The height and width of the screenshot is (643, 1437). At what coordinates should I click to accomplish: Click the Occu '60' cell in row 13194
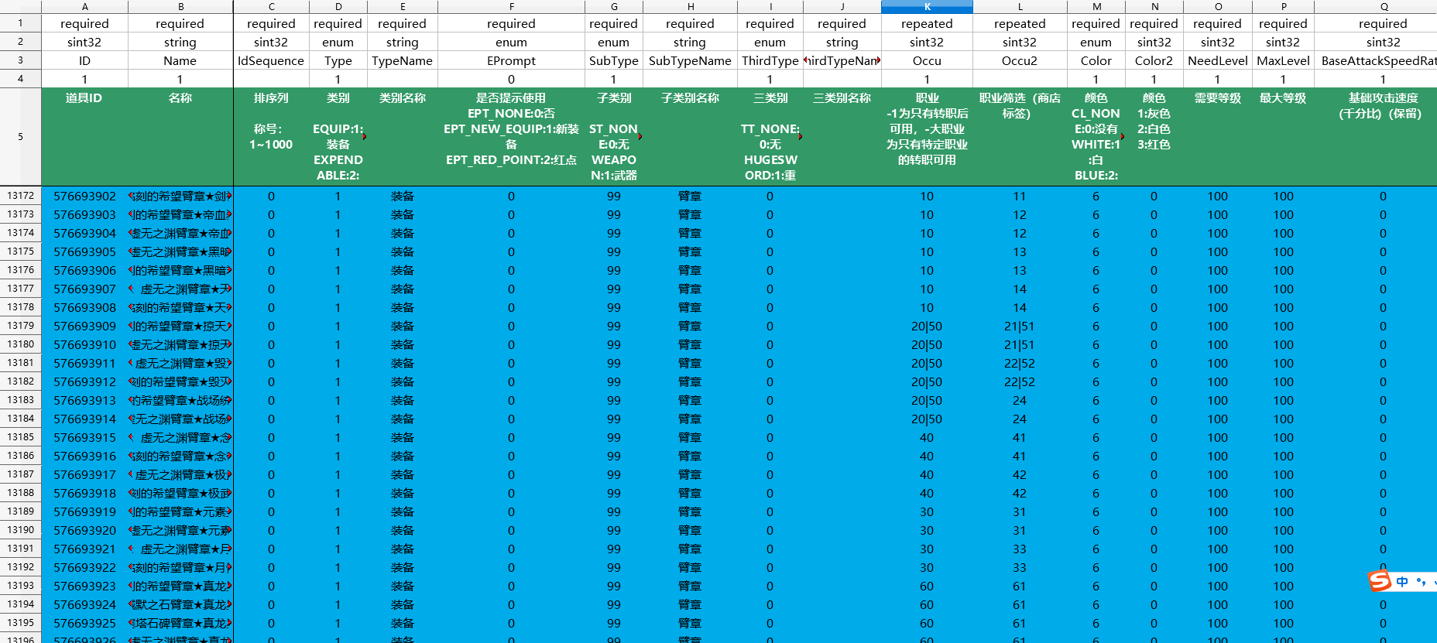point(927,605)
